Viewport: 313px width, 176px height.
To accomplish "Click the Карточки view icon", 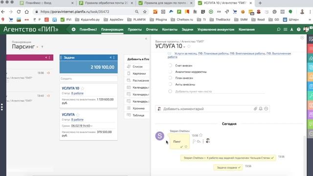I will (x=129, y=73).
